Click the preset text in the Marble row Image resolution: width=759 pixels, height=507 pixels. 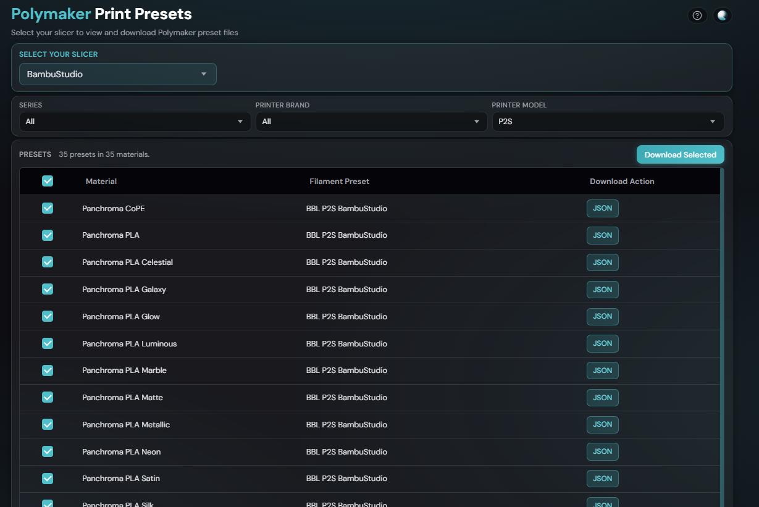click(346, 371)
